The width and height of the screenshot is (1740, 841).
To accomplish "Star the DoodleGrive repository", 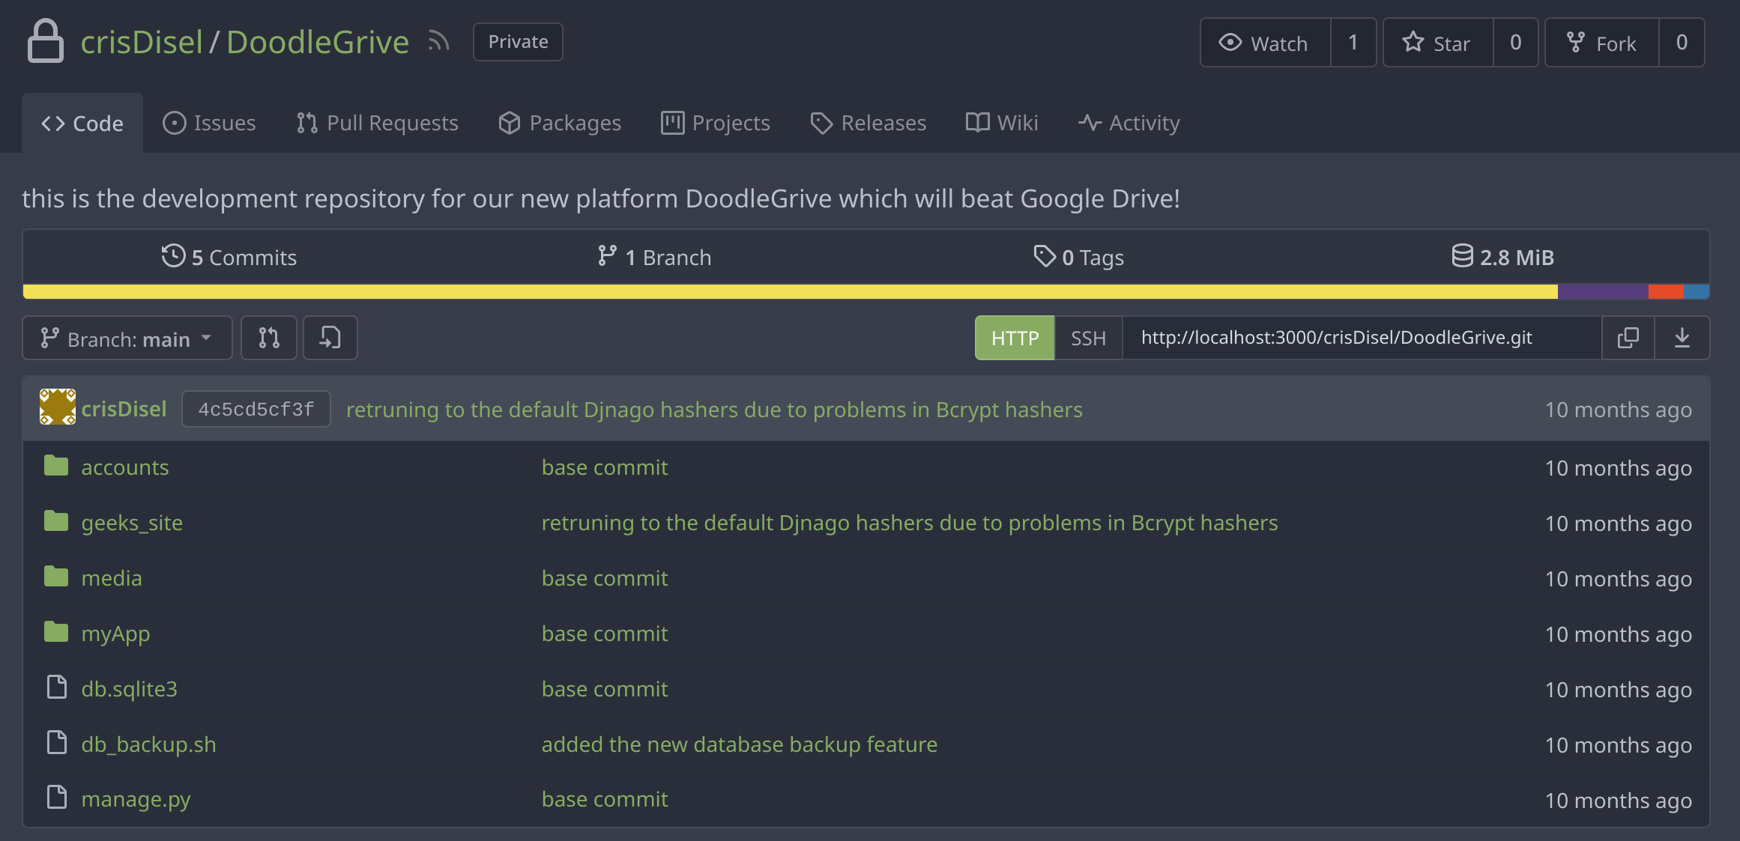I will [1438, 43].
